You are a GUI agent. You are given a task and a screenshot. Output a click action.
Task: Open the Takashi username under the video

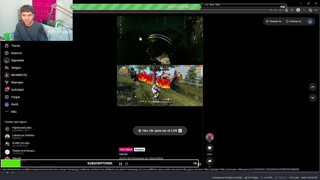tap(123, 154)
